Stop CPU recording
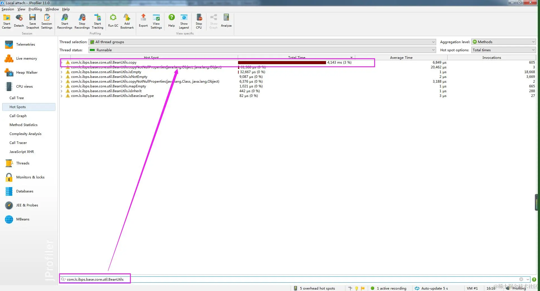The image size is (540, 291). click(x=199, y=21)
